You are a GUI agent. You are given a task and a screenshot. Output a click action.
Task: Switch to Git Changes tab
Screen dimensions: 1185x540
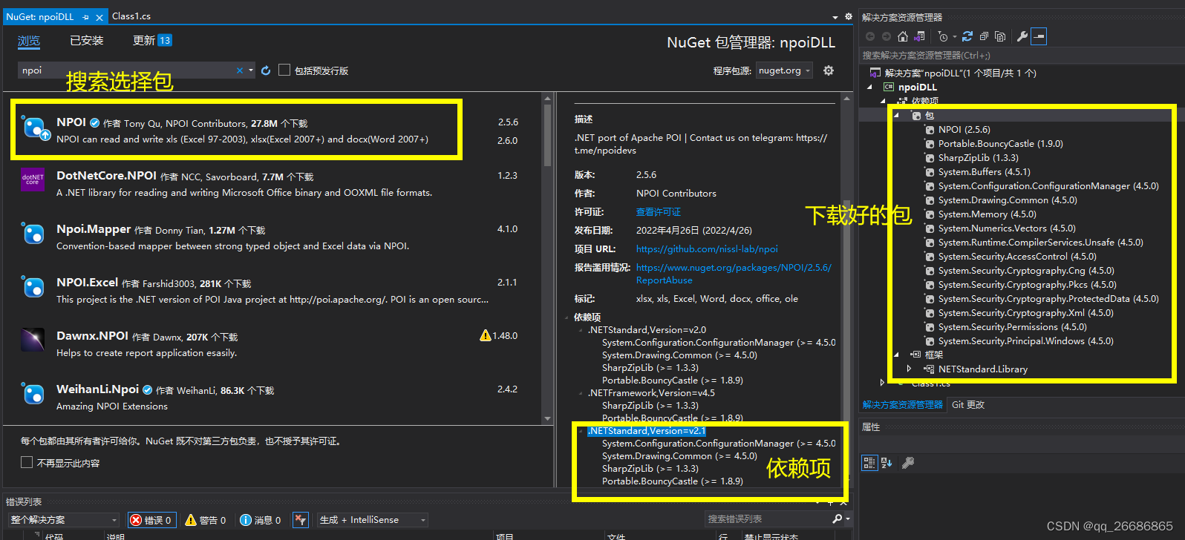[968, 405]
